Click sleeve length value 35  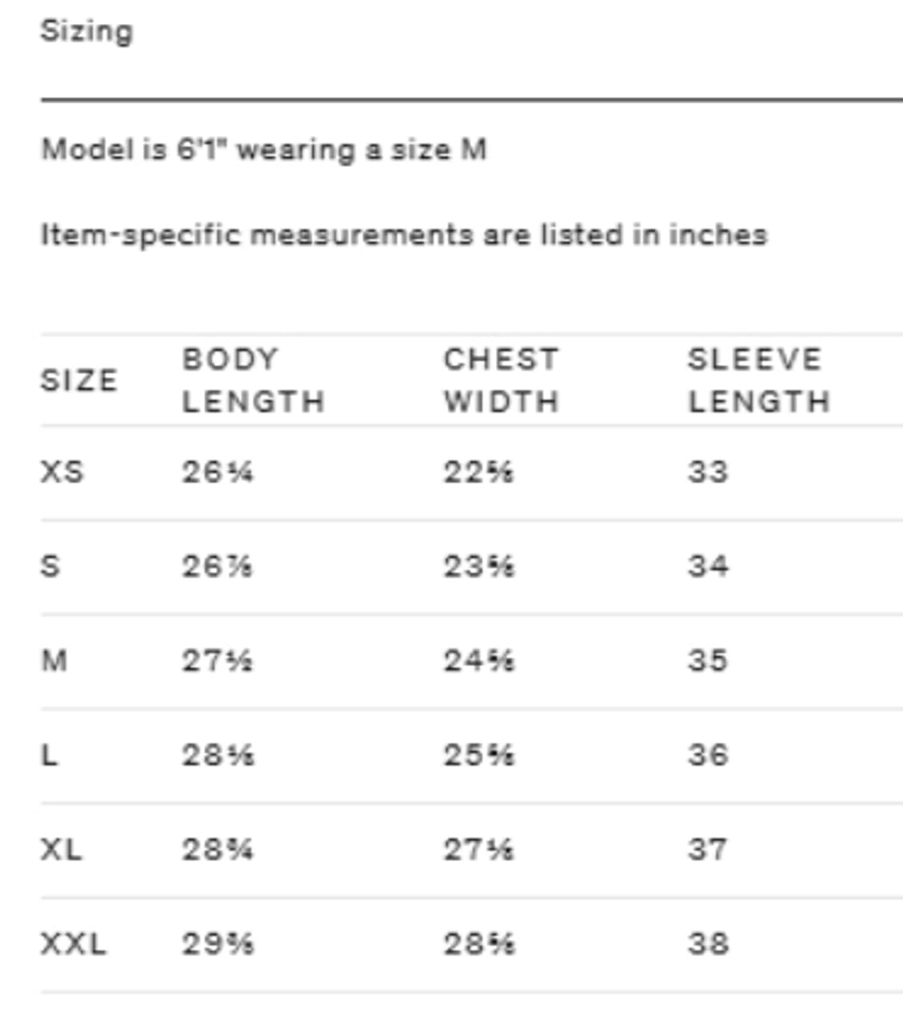(708, 660)
